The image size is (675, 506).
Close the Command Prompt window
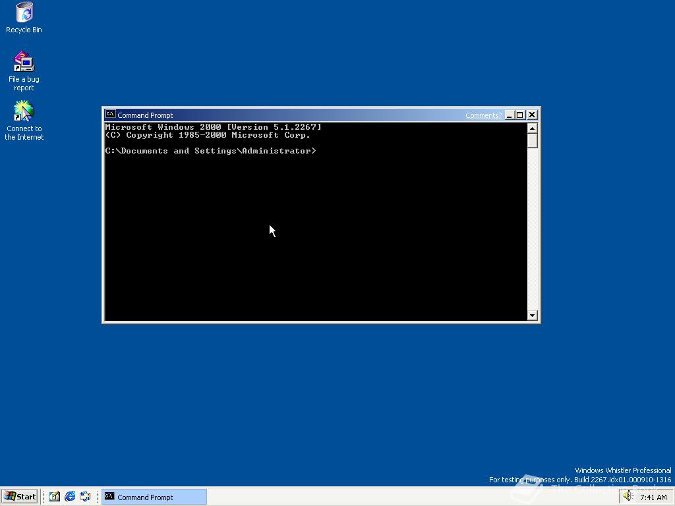[x=532, y=115]
